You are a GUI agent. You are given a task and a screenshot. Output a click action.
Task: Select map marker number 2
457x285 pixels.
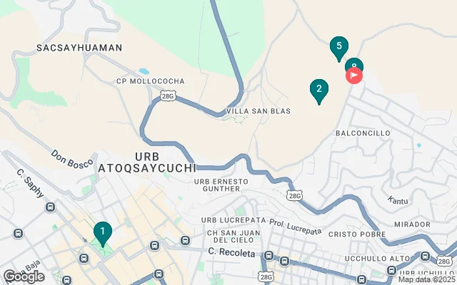click(x=319, y=92)
